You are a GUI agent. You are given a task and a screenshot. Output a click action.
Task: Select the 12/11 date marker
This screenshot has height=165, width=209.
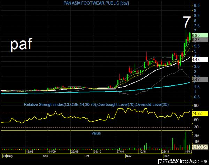pyautogui.click(x=143, y=152)
